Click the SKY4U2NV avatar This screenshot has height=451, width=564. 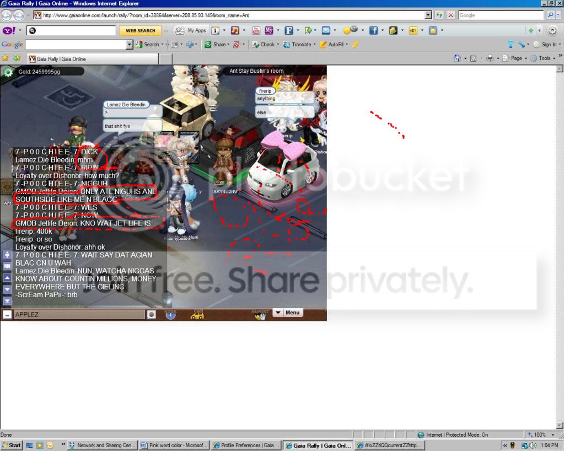(x=225, y=162)
